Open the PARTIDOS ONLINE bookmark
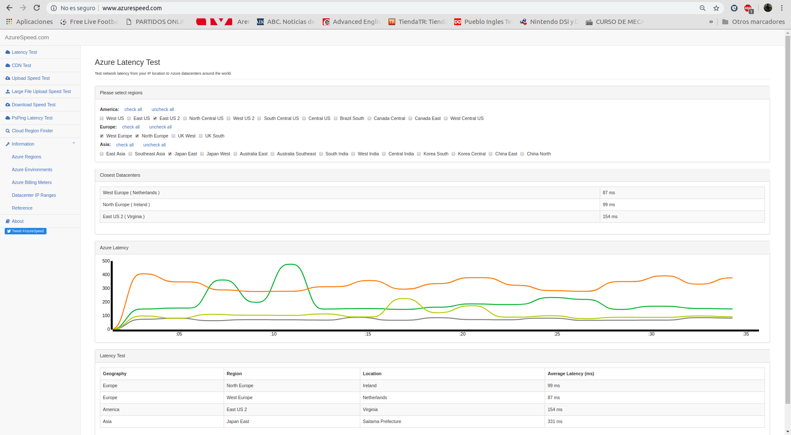This screenshot has height=435, width=791. 155,22
